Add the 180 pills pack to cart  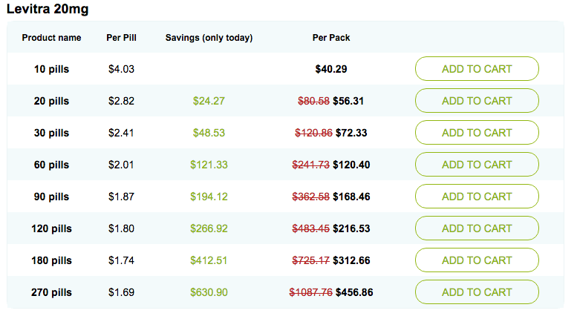pyautogui.click(x=477, y=260)
